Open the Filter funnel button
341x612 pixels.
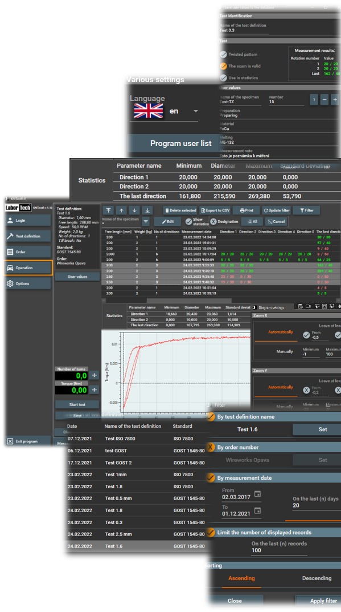point(307,210)
